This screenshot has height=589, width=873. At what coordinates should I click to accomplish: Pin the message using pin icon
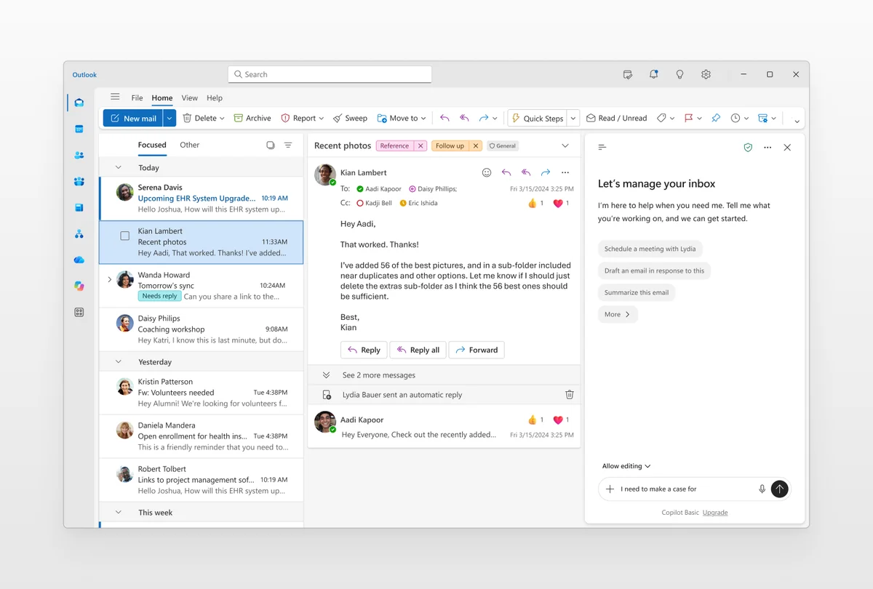pyautogui.click(x=716, y=118)
